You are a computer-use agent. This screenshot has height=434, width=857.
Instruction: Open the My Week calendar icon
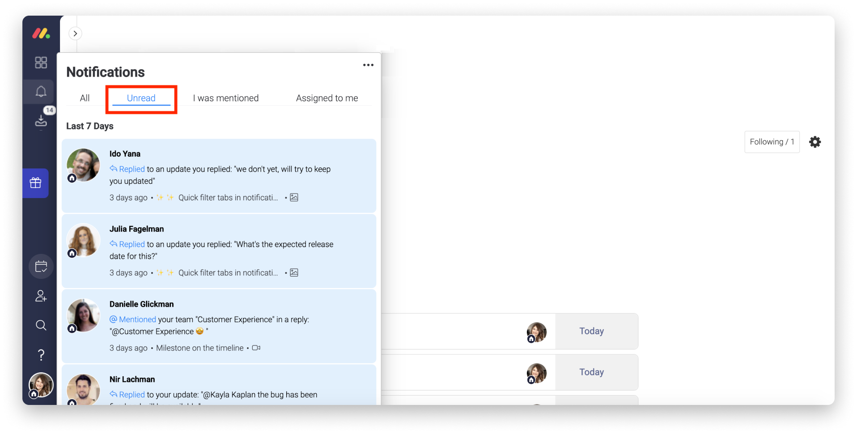pos(41,267)
